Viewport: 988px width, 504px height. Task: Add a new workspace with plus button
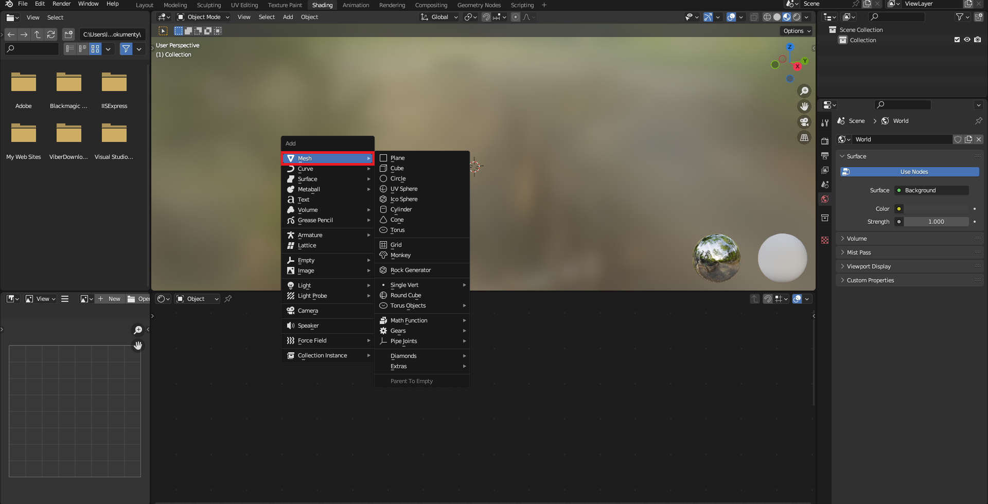pyautogui.click(x=544, y=5)
